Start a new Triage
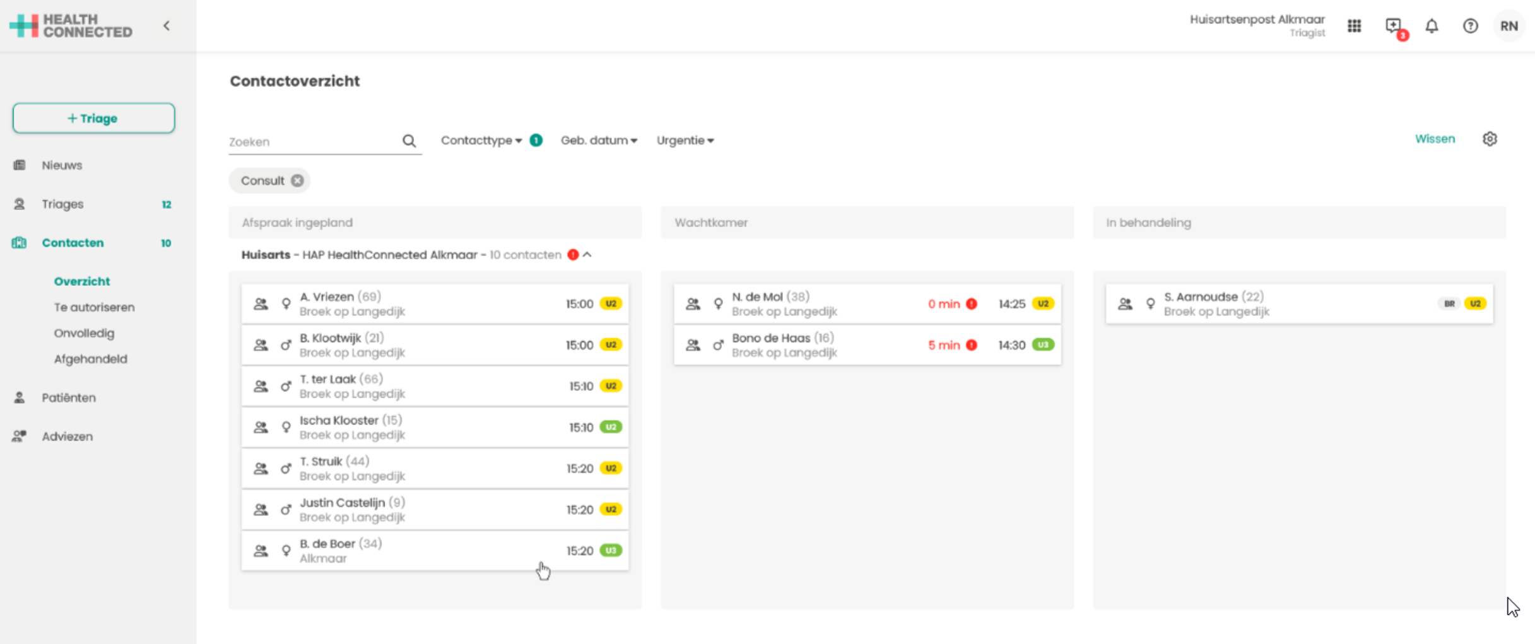The height and width of the screenshot is (644, 1535). click(93, 118)
